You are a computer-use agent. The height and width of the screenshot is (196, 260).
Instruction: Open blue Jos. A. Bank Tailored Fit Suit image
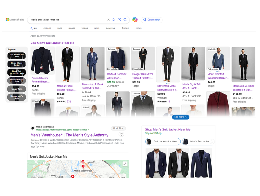(93, 64)
